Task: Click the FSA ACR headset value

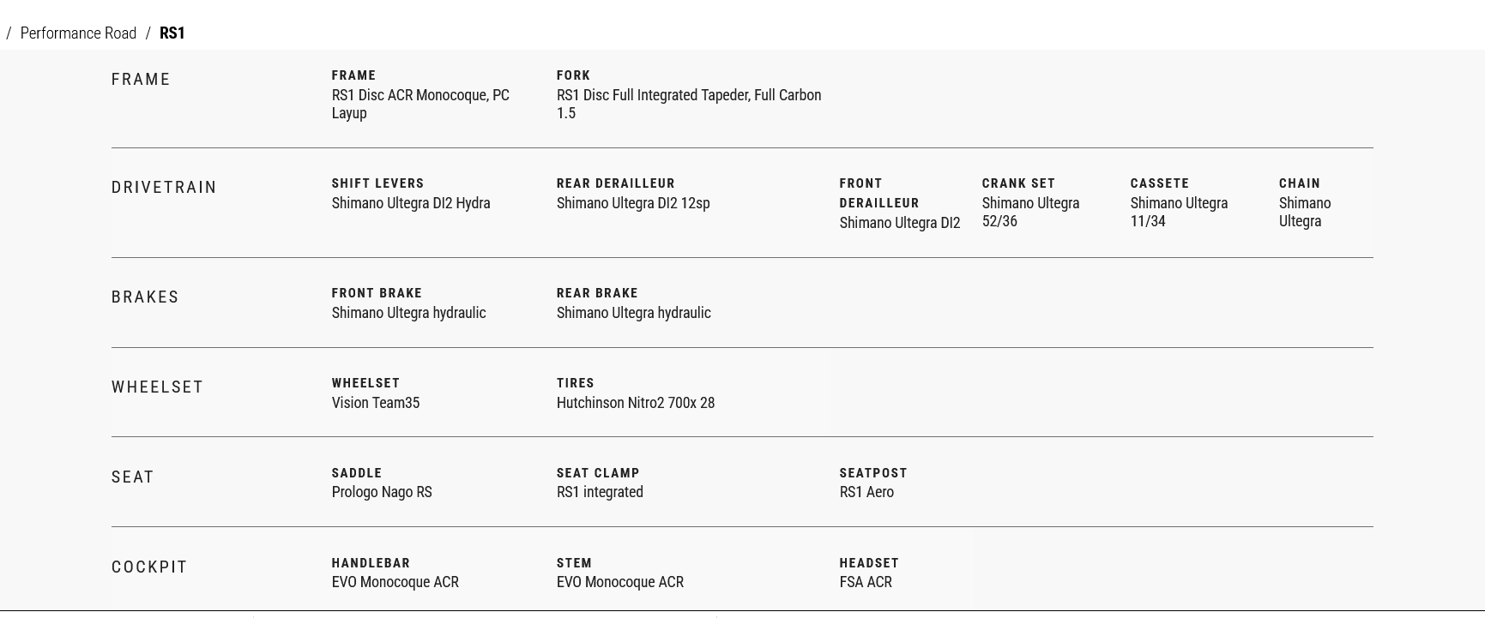Action: 865,582
